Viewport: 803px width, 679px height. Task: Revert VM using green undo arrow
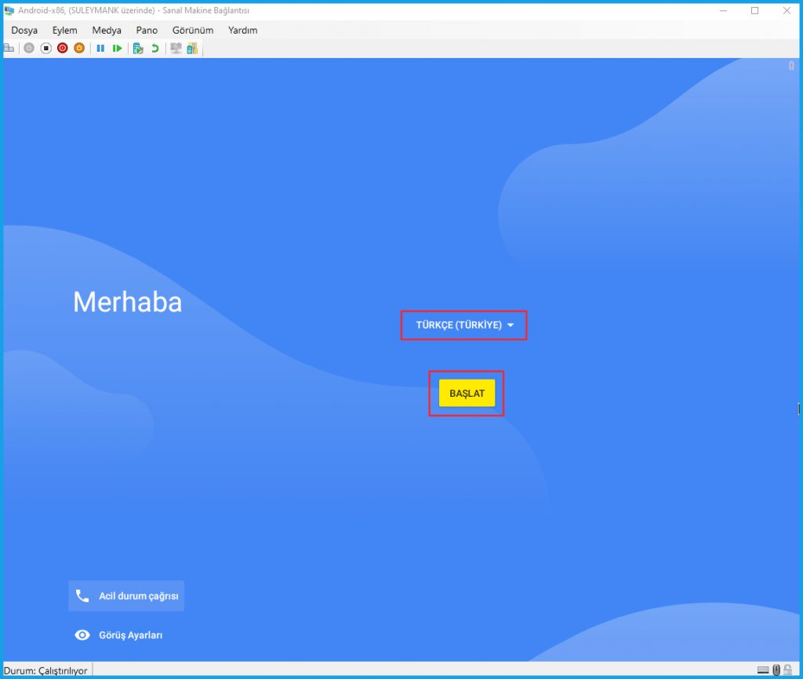click(155, 48)
